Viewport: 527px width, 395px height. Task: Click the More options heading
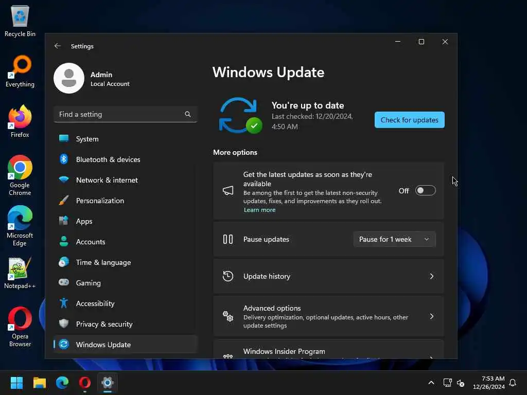coord(235,152)
